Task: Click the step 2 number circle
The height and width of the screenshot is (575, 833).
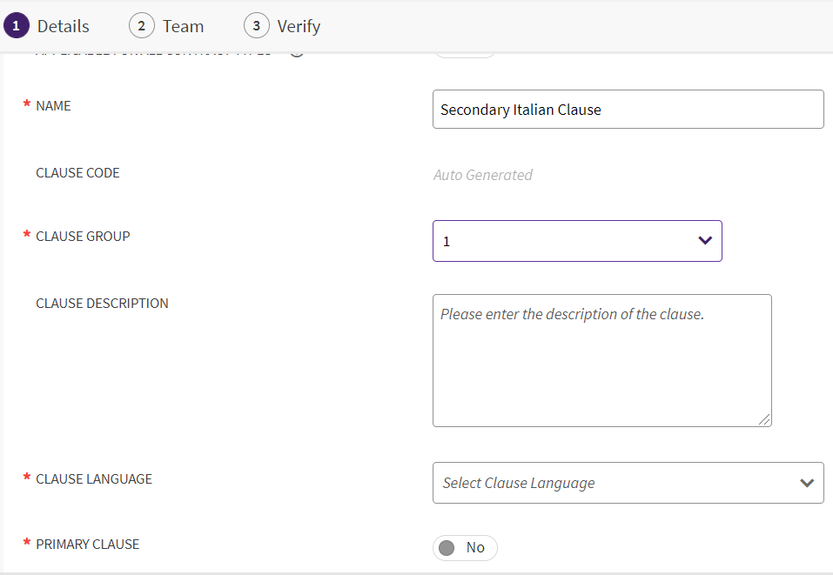Action: 141,26
